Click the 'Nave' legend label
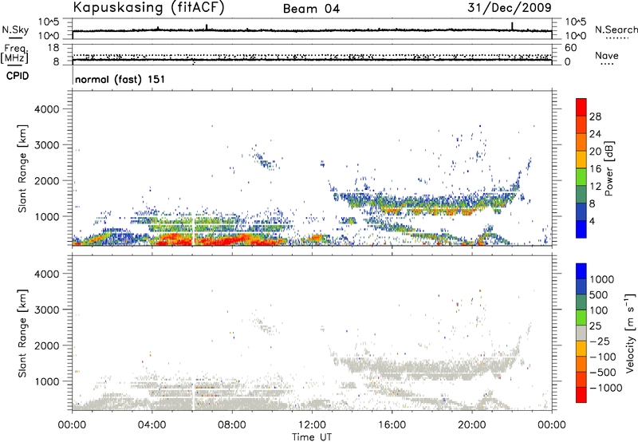The height and width of the screenshot is (442, 638). click(x=607, y=56)
